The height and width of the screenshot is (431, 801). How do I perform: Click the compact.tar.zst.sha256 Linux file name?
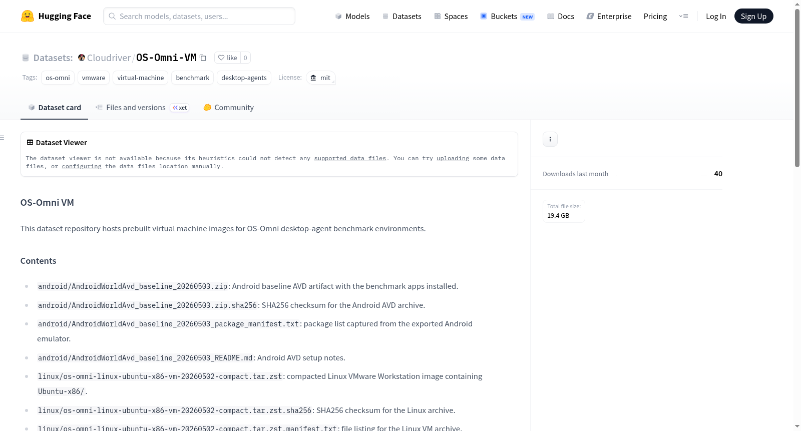175,410
